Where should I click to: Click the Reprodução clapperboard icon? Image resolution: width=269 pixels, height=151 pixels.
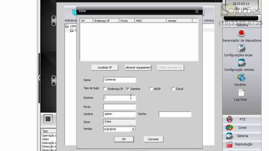click(229, 144)
